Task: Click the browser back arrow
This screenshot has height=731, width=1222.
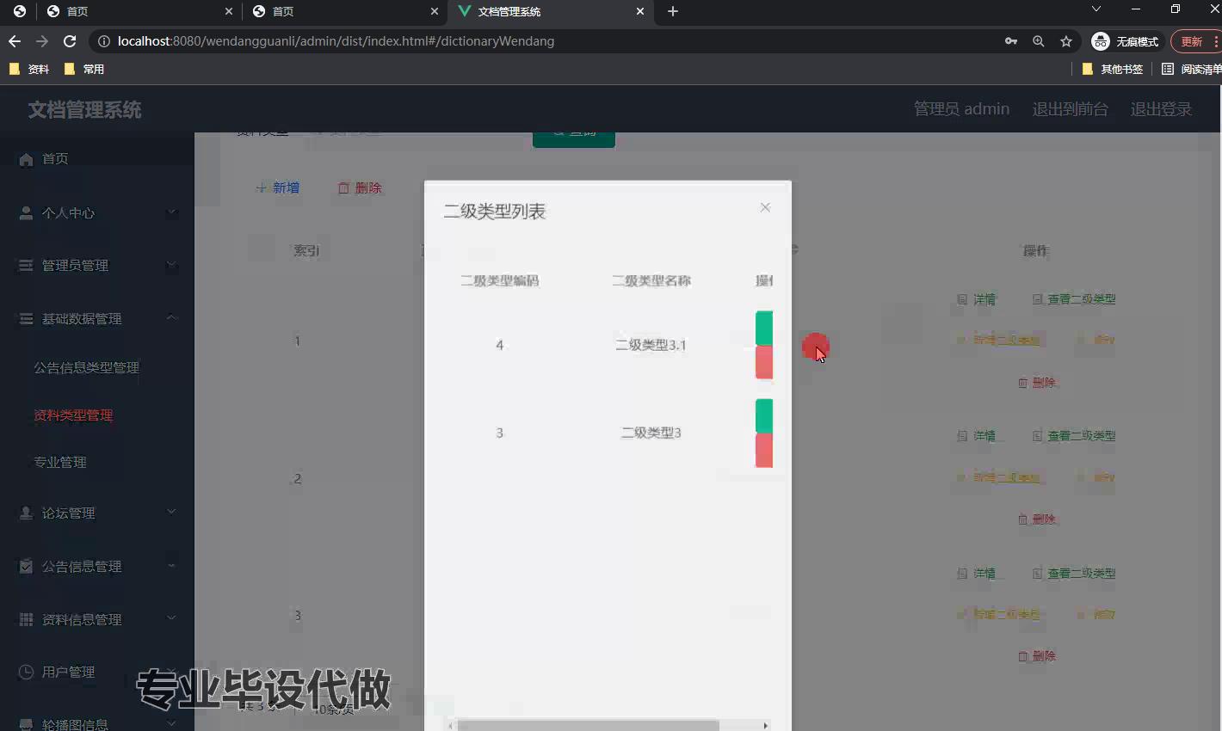Action: pyautogui.click(x=15, y=41)
